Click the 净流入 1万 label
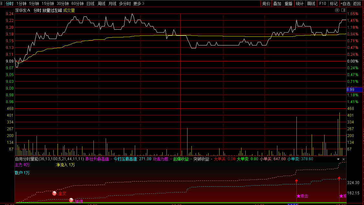 pos(66,165)
